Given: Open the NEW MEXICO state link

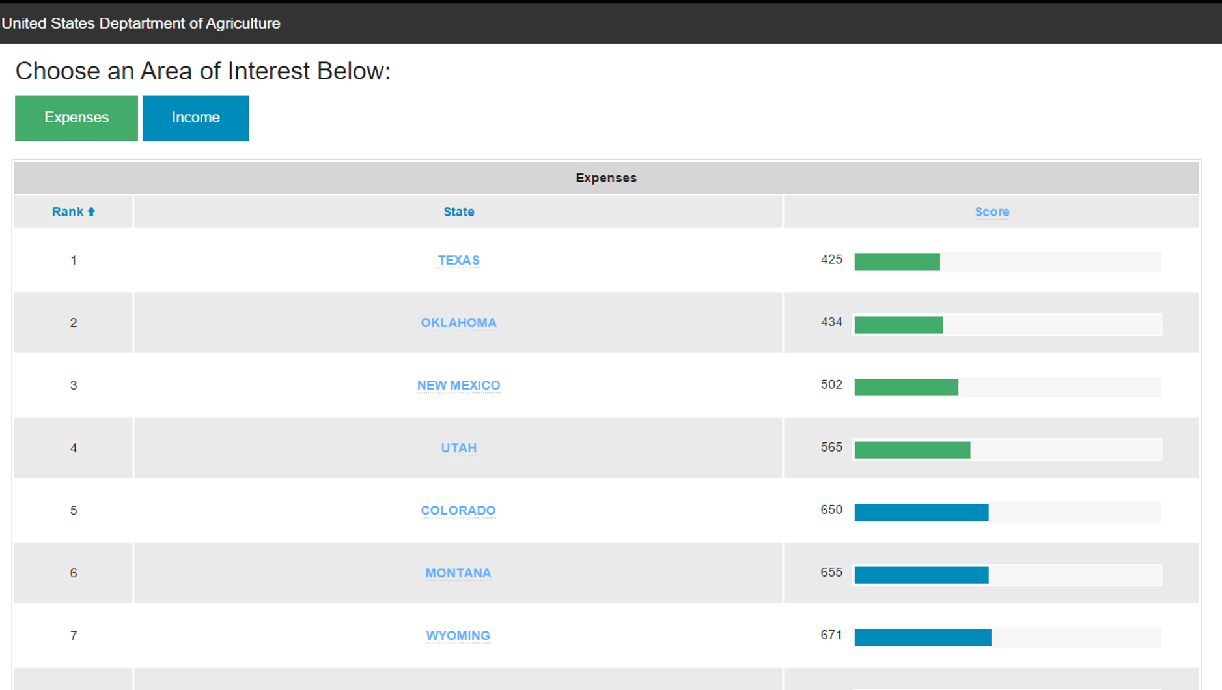Looking at the screenshot, I should click(458, 385).
